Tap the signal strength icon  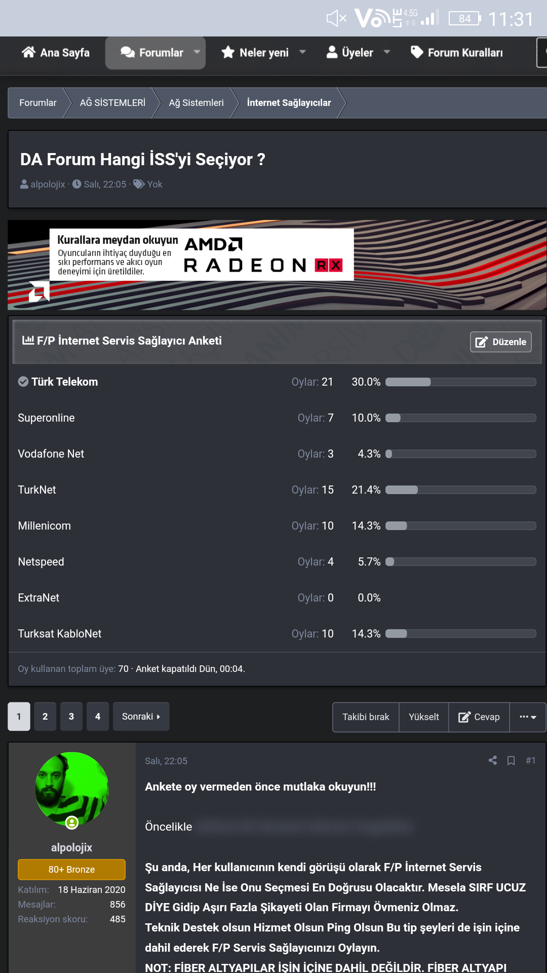click(429, 18)
